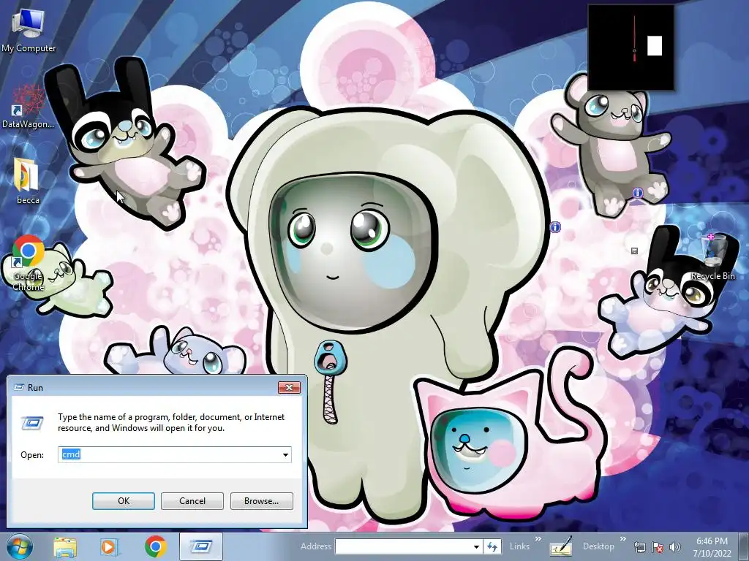Click the Show desktop strip at taskbar end
This screenshot has width=749, height=561.
tap(744, 546)
